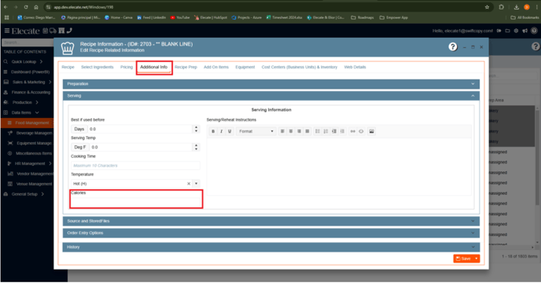
Task: Insert numbered list in instructions editor
Action: coord(326,131)
